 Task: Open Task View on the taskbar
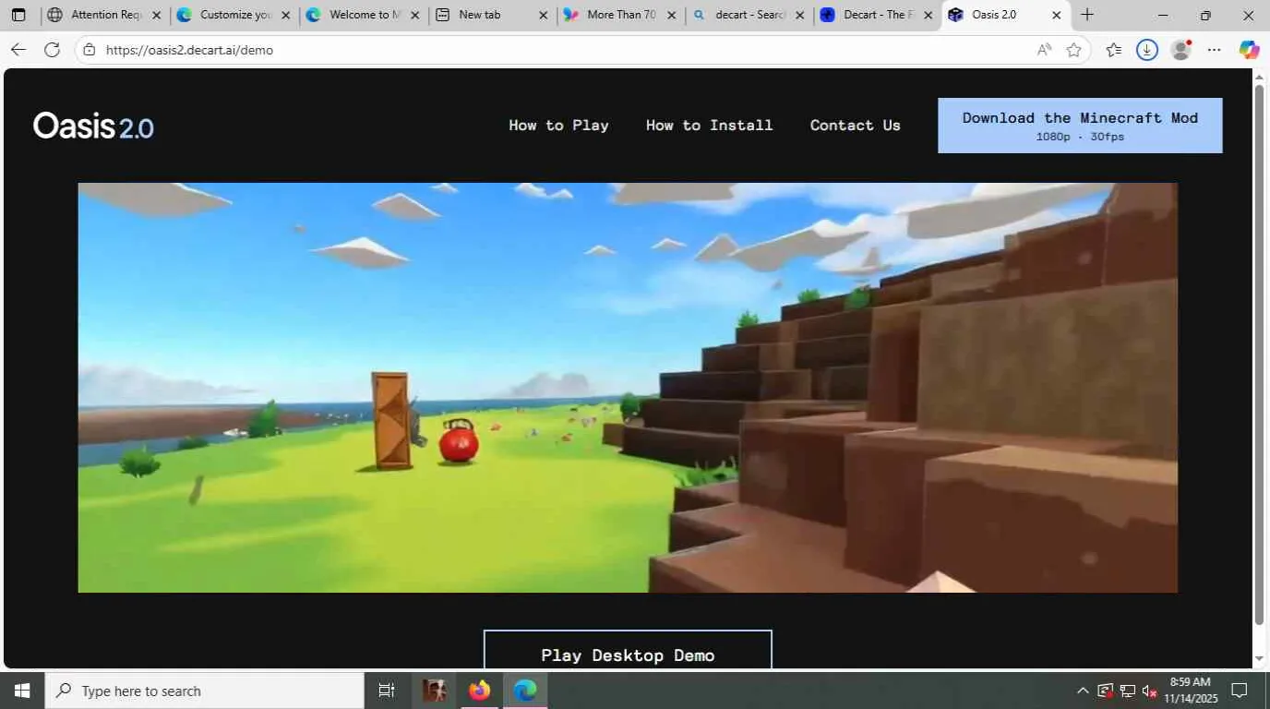pos(387,691)
